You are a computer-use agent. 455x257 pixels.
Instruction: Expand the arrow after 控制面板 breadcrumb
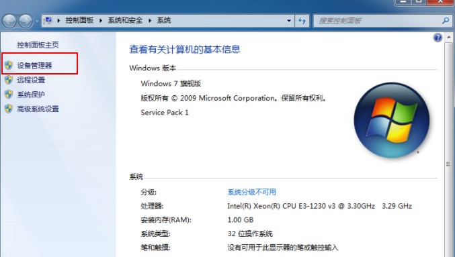click(x=101, y=21)
